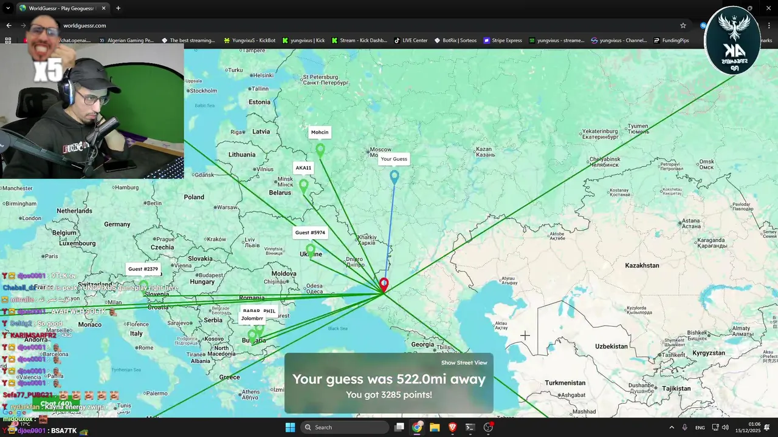Click the red actual-location pin marker
Screen dimensions: 778x437
384,283
